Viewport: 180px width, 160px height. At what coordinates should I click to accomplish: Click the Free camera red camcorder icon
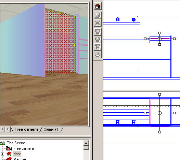(9, 148)
